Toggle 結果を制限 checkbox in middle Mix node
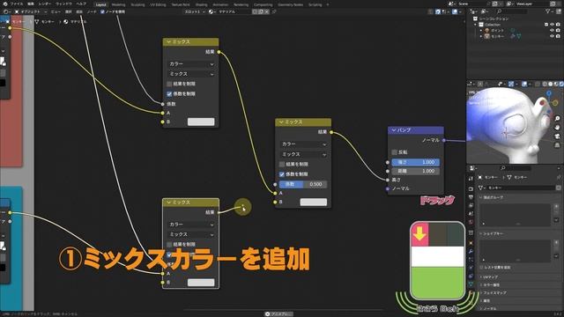 (x=282, y=165)
